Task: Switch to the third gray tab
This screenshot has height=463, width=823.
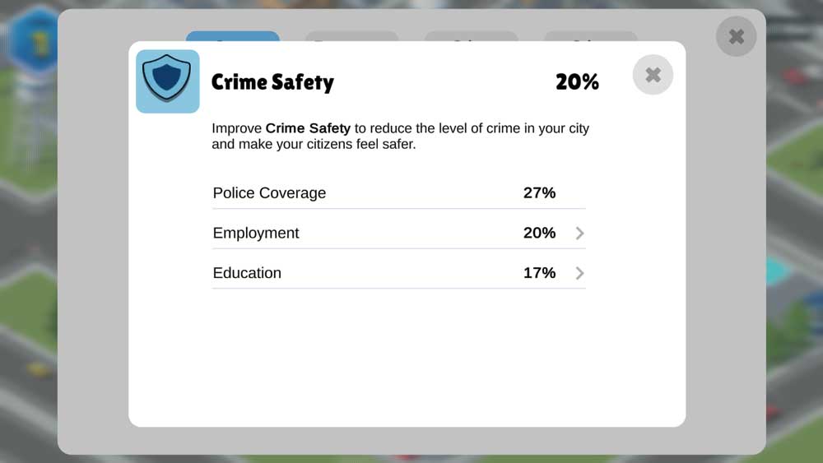Action: (471, 36)
